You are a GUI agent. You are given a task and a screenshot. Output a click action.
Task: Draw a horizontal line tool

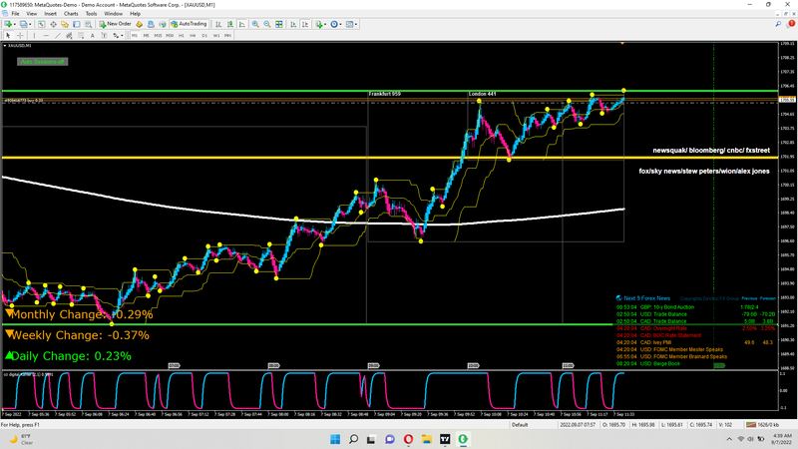(46, 36)
